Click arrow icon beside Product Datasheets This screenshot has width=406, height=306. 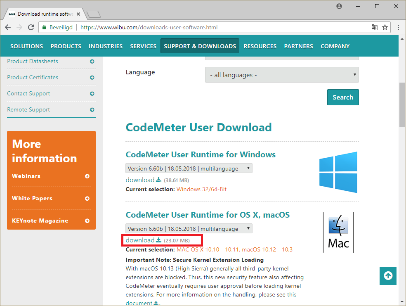[92, 62]
